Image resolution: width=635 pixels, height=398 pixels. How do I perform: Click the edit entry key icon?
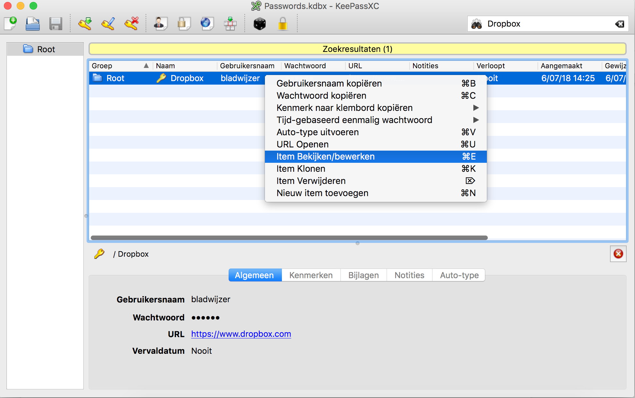coord(108,24)
